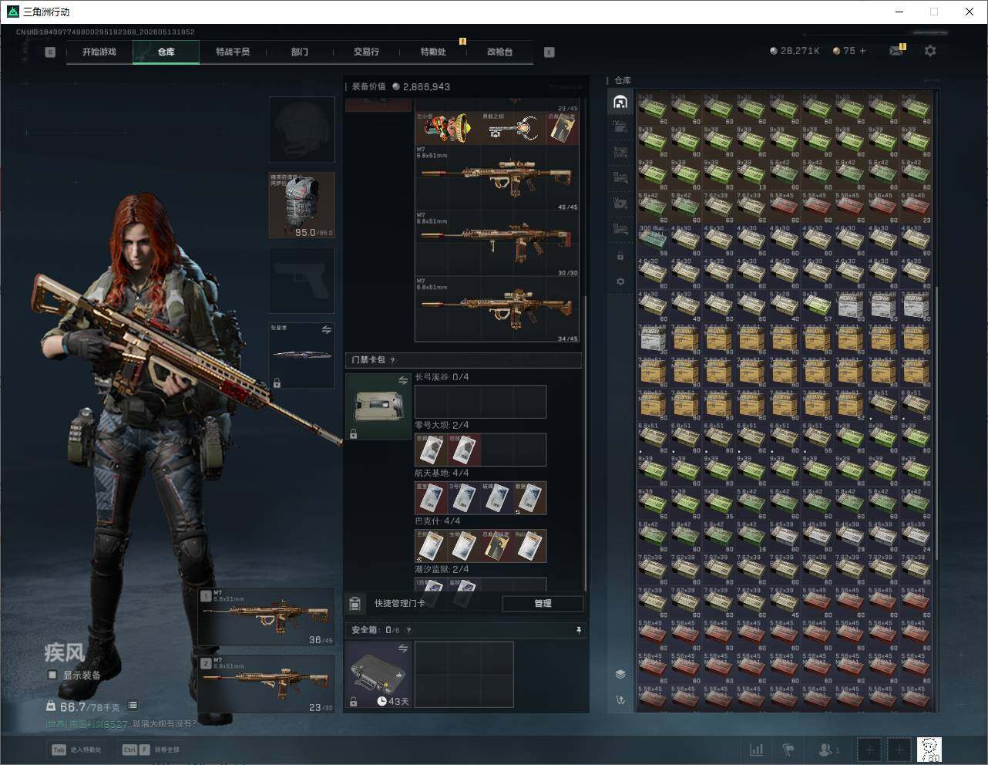Click the 疾风 operator name
The height and width of the screenshot is (765, 988).
coord(64,652)
